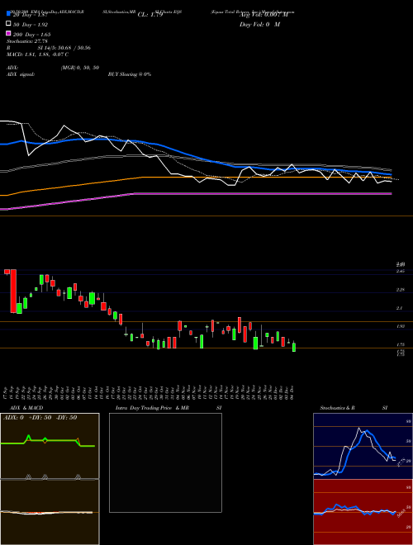
Task: Click the blue 20 Day legend swatch
Action: 8,15
